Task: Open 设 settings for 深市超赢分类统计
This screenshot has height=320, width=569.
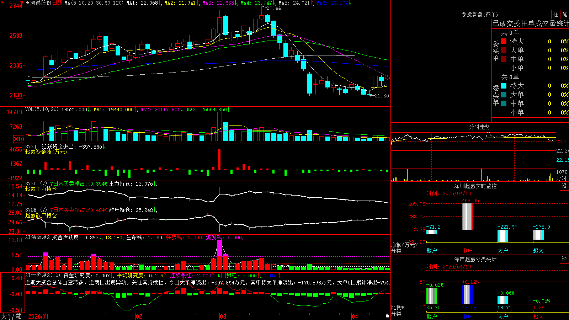Action: pos(564,259)
